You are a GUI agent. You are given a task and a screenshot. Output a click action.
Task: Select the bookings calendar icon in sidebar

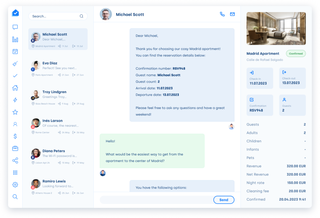point(15,51)
